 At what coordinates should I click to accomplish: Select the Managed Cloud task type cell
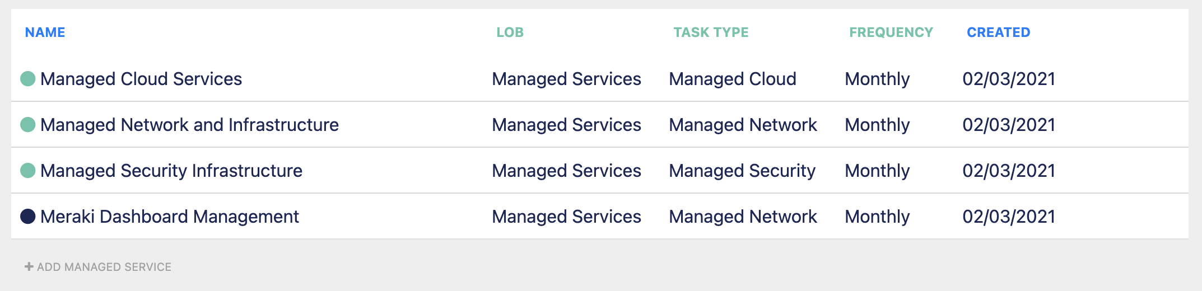click(733, 79)
